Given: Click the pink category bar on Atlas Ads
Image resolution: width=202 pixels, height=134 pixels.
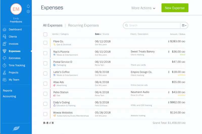Looking at the screenshot, I should (x=50, y=83).
